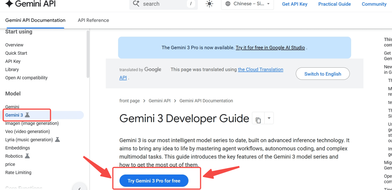Click the slash shortcut key hint
The width and height of the screenshot is (392, 190).
tap(191, 4)
